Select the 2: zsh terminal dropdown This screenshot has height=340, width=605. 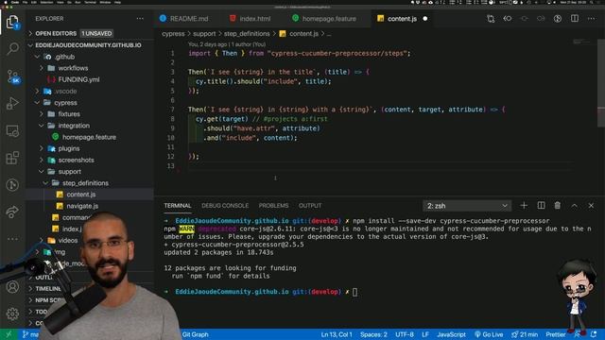click(x=467, y=206)
